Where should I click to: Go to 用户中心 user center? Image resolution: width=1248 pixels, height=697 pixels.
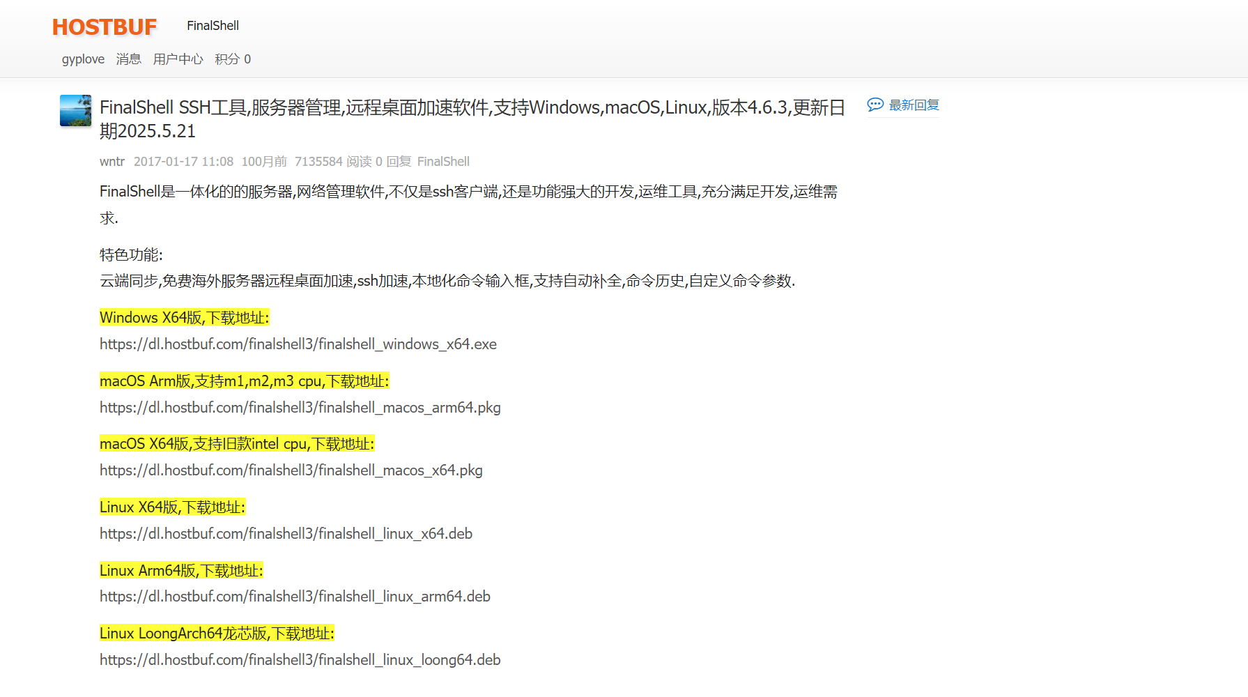[x=178, y=59]
